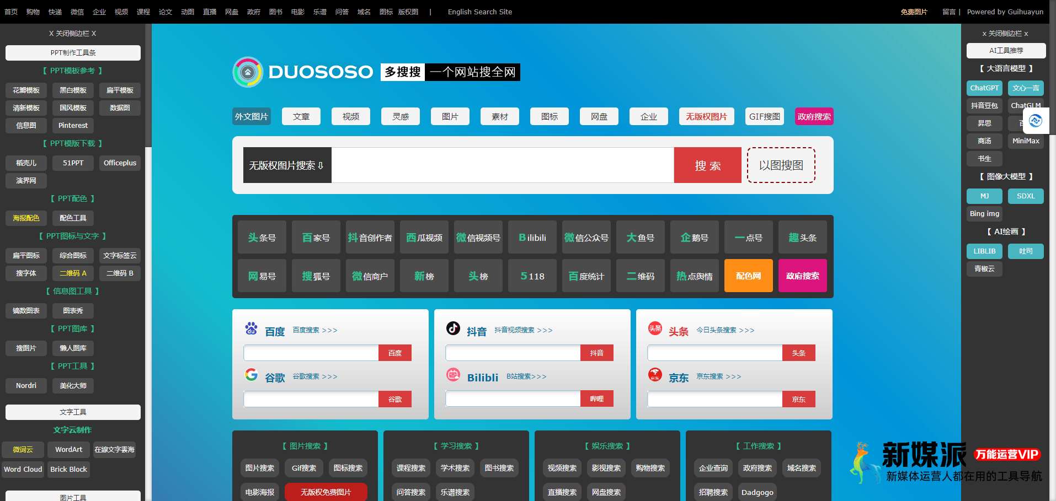
Task: Select the GIF搜图 tab
Action: [x=765, y=116]
